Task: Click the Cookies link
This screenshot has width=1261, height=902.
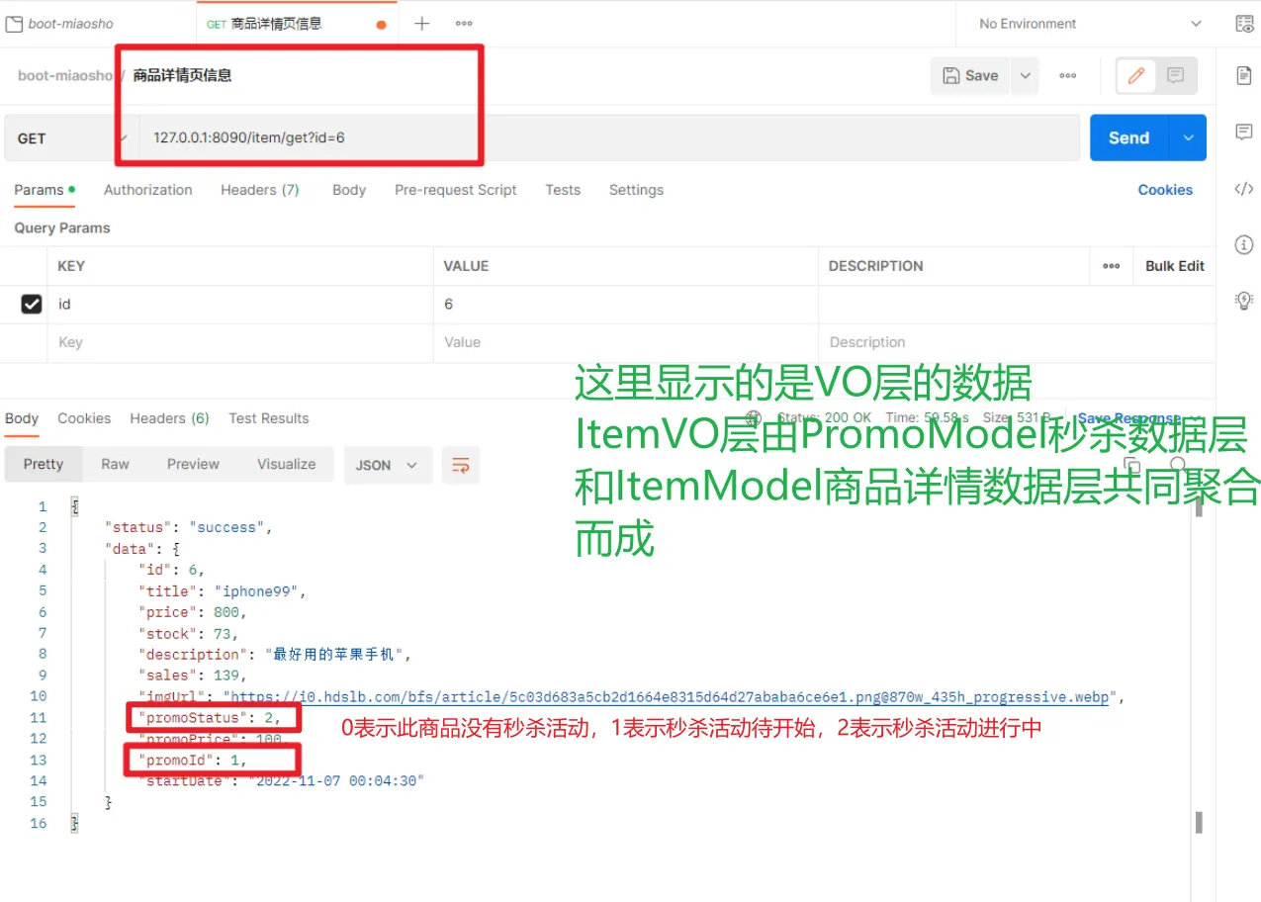Action: point(1165,190)
